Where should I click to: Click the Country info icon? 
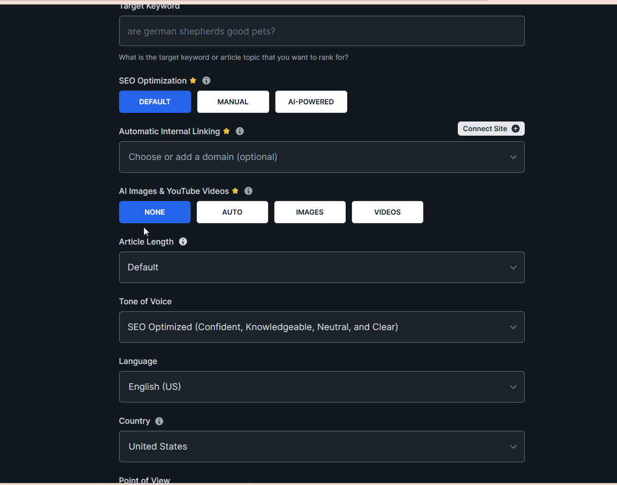coord(159,421)
